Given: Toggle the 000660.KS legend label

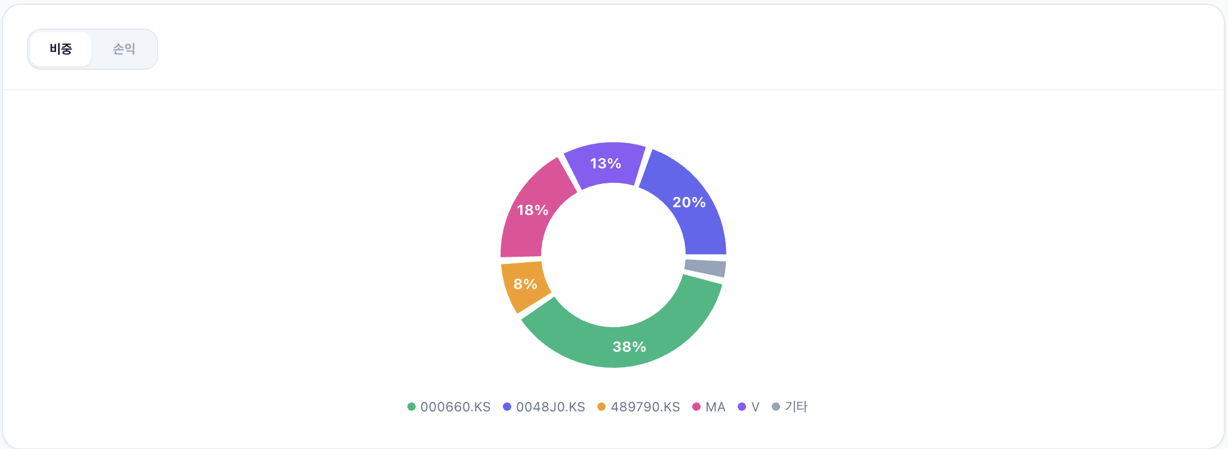Looking at the screenshot, I should (x=455, y=407).
